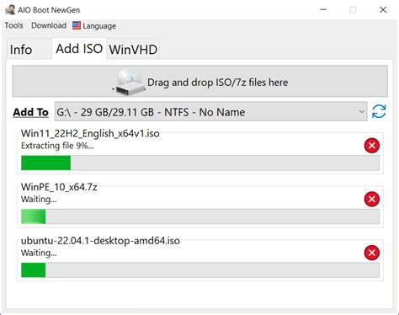Click the dropdown arrow of drive selector
Viewport: 399px width, 315px height.
tap(362, 112)
